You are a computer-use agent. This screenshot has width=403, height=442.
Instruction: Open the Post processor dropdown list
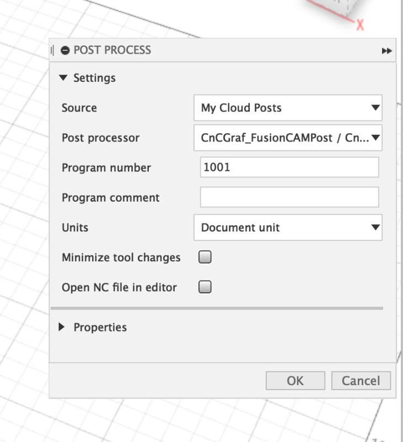pos(288,138)
